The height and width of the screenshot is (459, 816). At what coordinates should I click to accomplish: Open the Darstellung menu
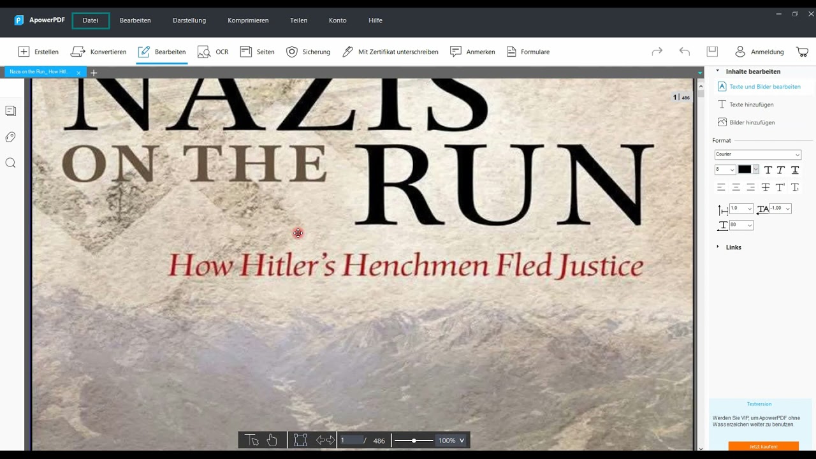tap(189, 20)
